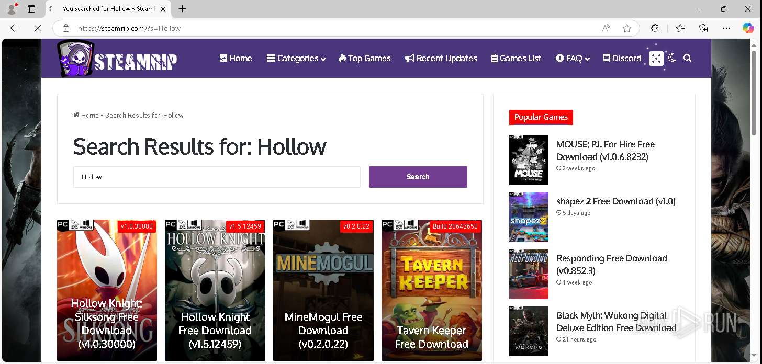Add page to favorites star
This screenshot has width=762, height=364.
(627, 28)
